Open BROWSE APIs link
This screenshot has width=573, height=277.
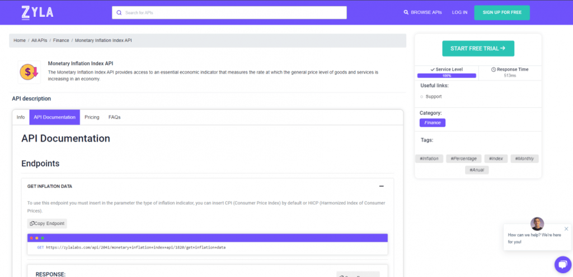click(423, 12)
